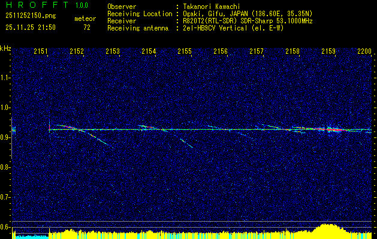Image resolution: width=377 pixels, height=239 pixels.
Task: Select the 2158 time label
Action: point(292,52)
